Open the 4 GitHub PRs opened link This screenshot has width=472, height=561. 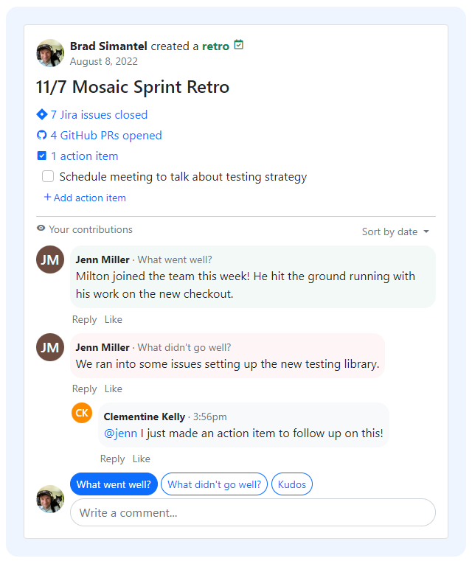106,136
